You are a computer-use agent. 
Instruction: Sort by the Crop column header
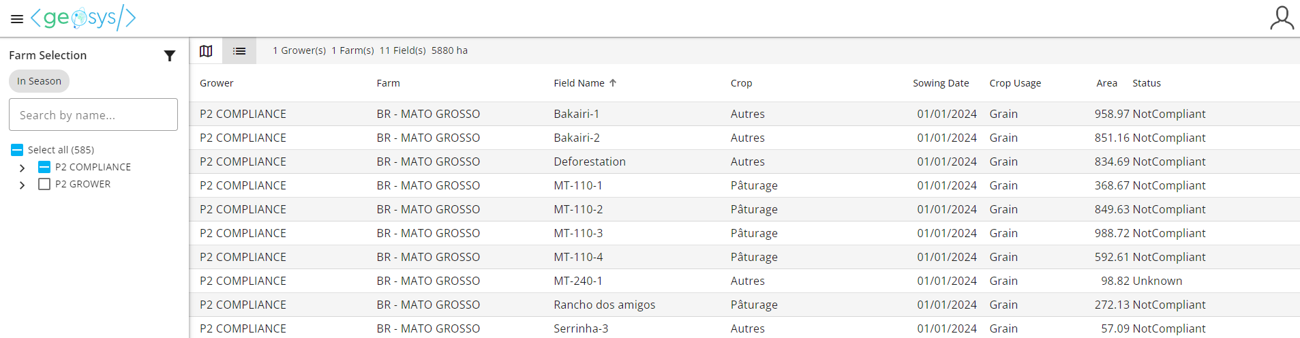[741, 83]
